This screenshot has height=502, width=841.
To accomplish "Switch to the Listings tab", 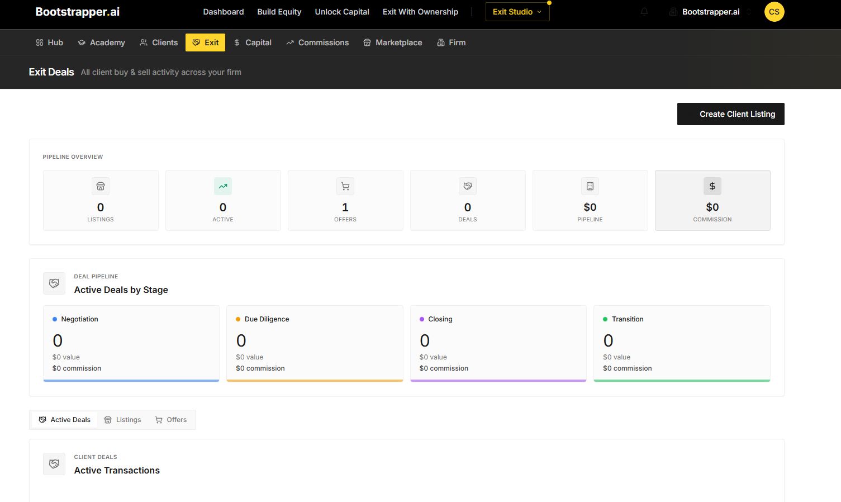I will click(x=122, y=420).
